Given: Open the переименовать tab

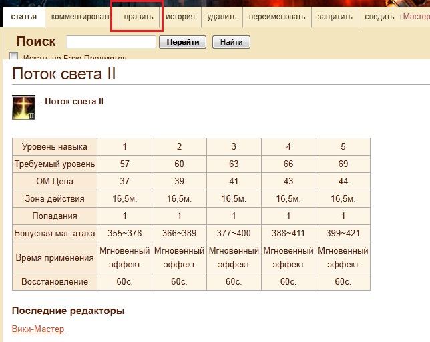Looking at the screenshot, I should 276,17.
